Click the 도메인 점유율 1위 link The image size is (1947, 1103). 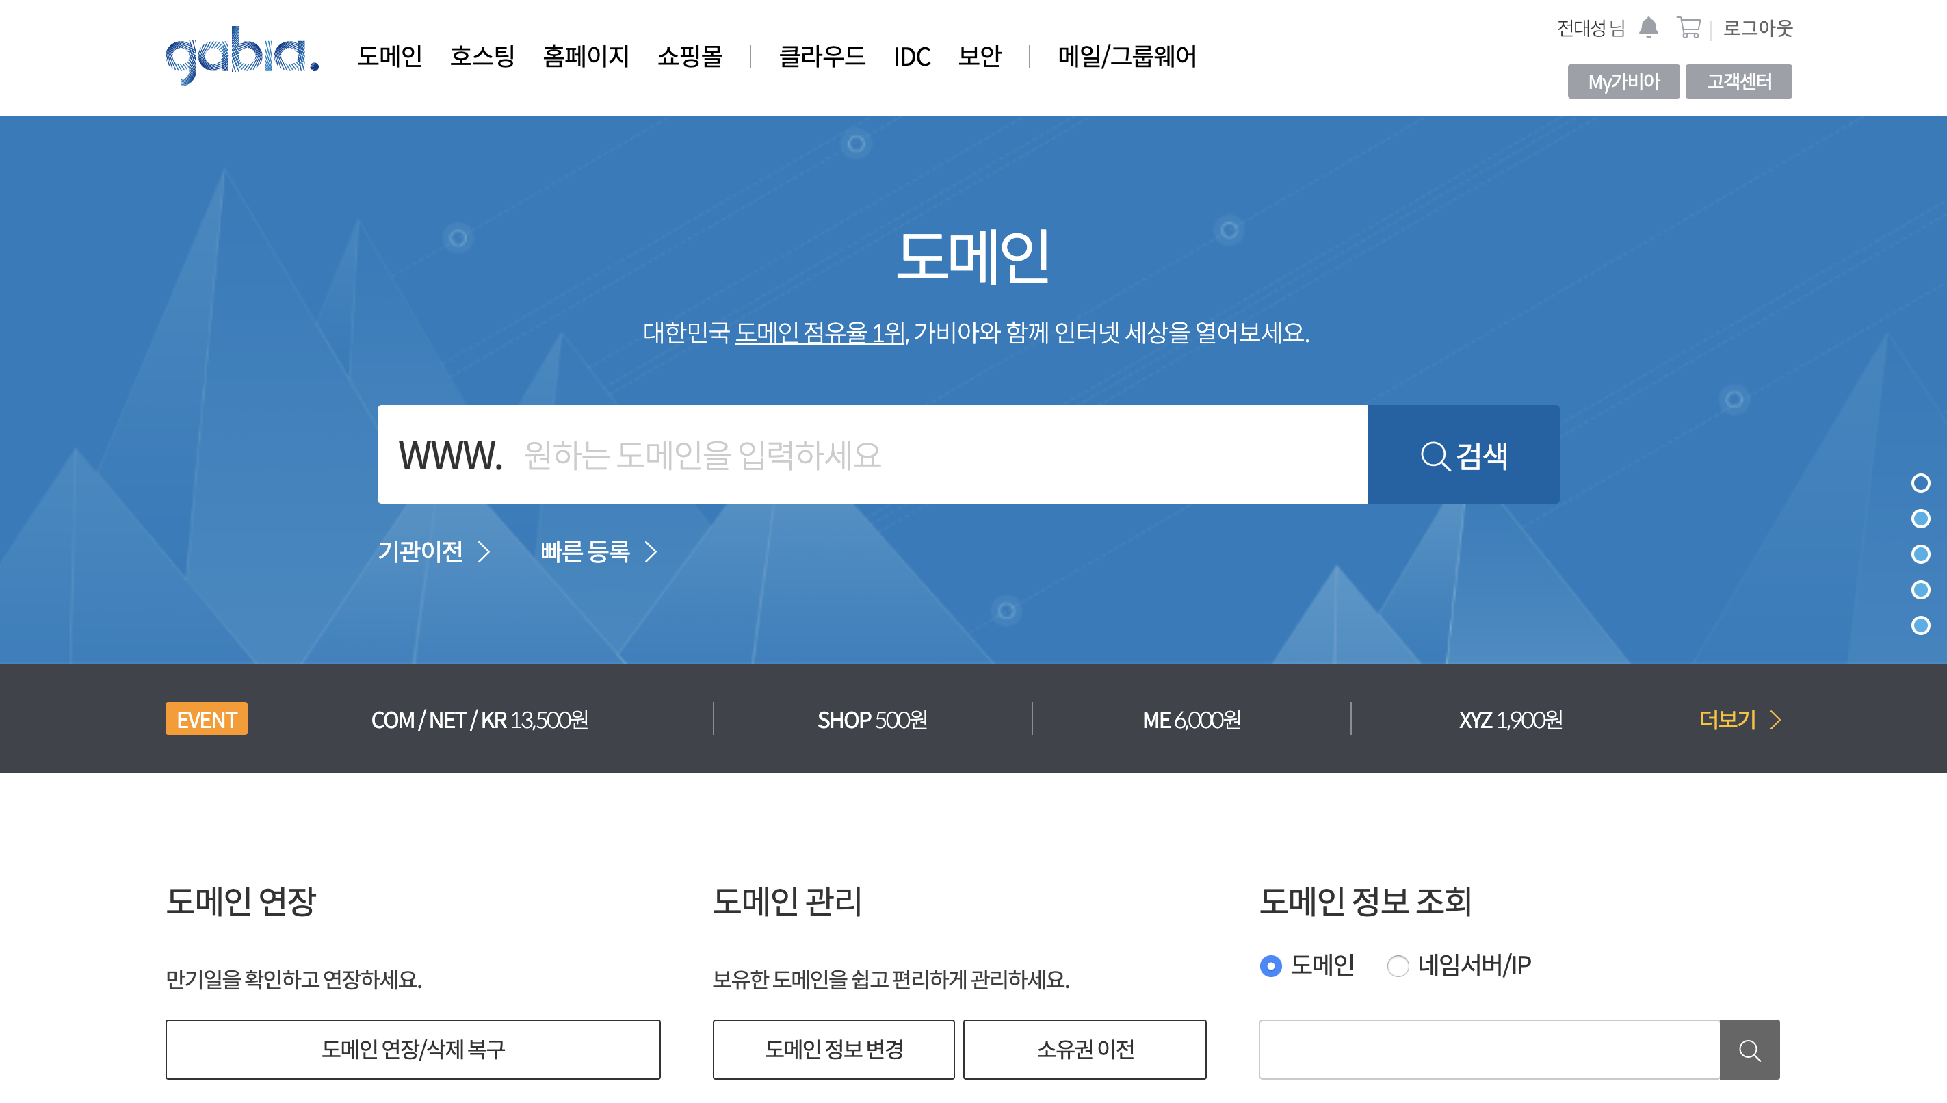[x=820, y=333]
